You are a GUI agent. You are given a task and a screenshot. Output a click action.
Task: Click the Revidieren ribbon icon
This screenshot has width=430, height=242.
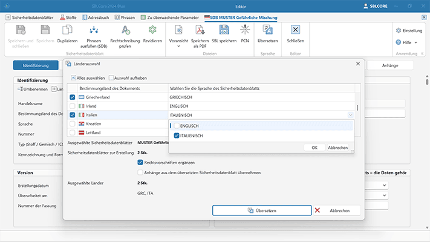pyautogui.click(x=152, y=31)
